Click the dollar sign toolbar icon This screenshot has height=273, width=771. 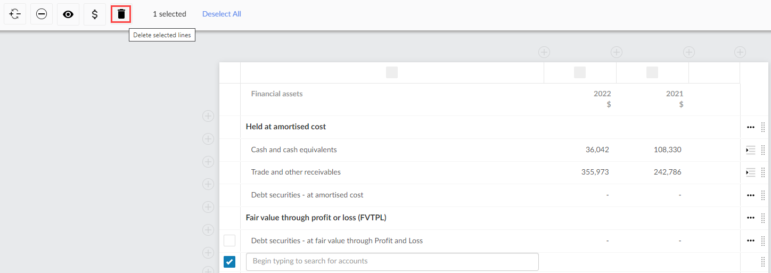pyautogui.click(x=95, y=14)
